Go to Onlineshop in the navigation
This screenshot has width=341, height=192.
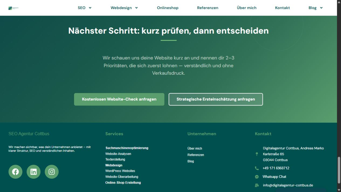click(x=168, y=8)
